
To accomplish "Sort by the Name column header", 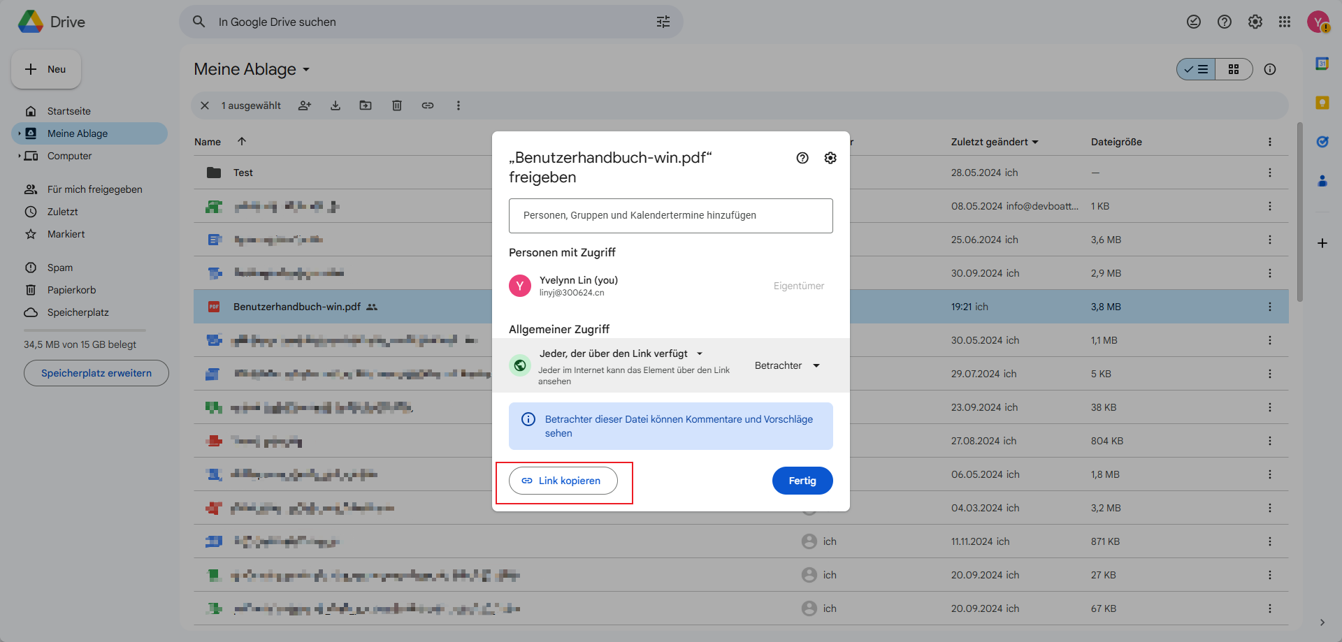I will point(208,142).
